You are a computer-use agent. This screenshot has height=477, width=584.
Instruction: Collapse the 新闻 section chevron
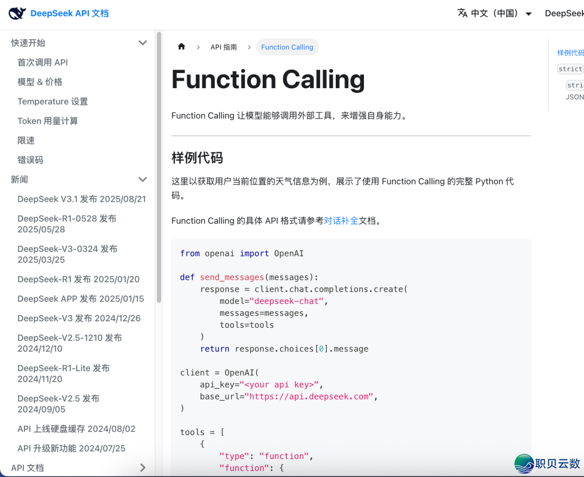(143, 180)
